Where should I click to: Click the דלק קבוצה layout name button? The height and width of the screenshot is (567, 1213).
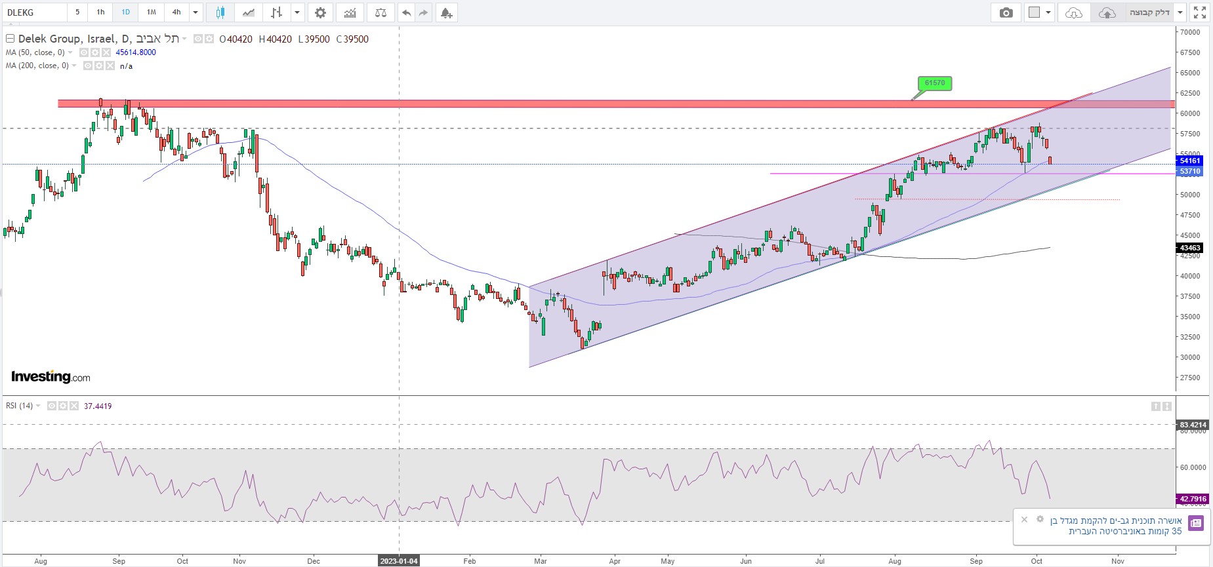pyautogui.click(x=1149, y=12)
